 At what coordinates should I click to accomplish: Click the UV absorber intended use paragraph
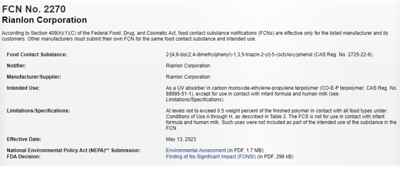pyautogui.click(x=282, y=94)
